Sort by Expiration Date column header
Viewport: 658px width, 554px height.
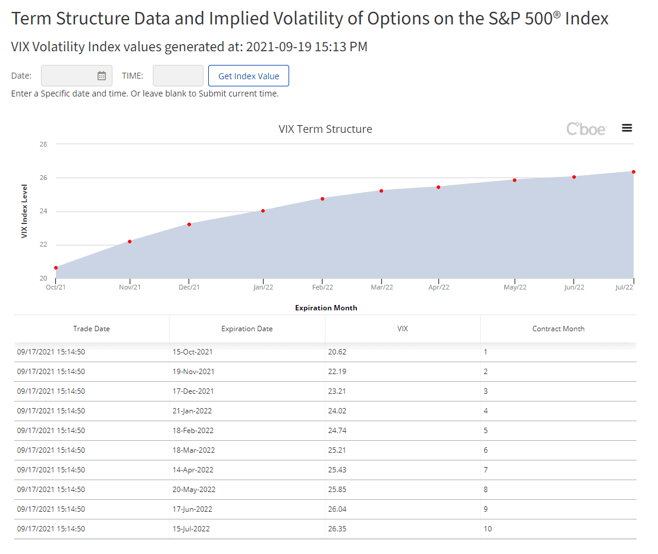[x=247, y=329]
